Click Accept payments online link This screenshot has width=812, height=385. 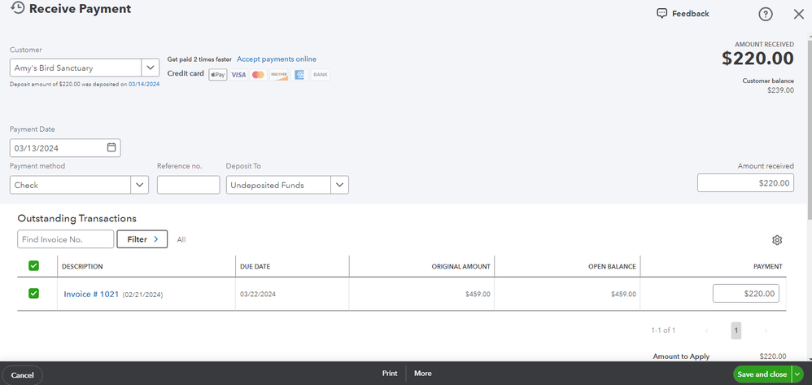277,59
